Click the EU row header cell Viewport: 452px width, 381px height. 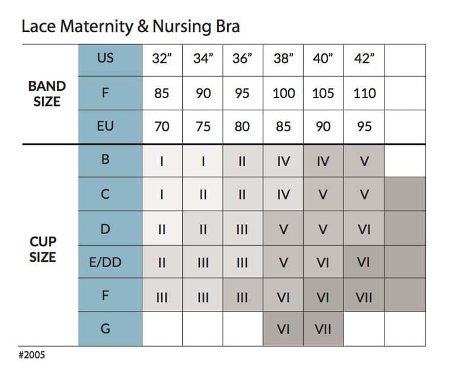tap(106, 127)
